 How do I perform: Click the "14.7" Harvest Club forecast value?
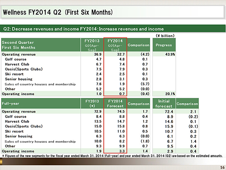[121, 121]
